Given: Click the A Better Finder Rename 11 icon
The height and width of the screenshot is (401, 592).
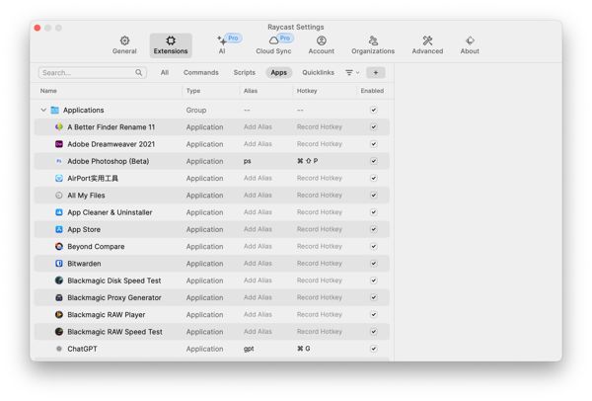Looking at the screenshot, I should click(x=59, y=127).
